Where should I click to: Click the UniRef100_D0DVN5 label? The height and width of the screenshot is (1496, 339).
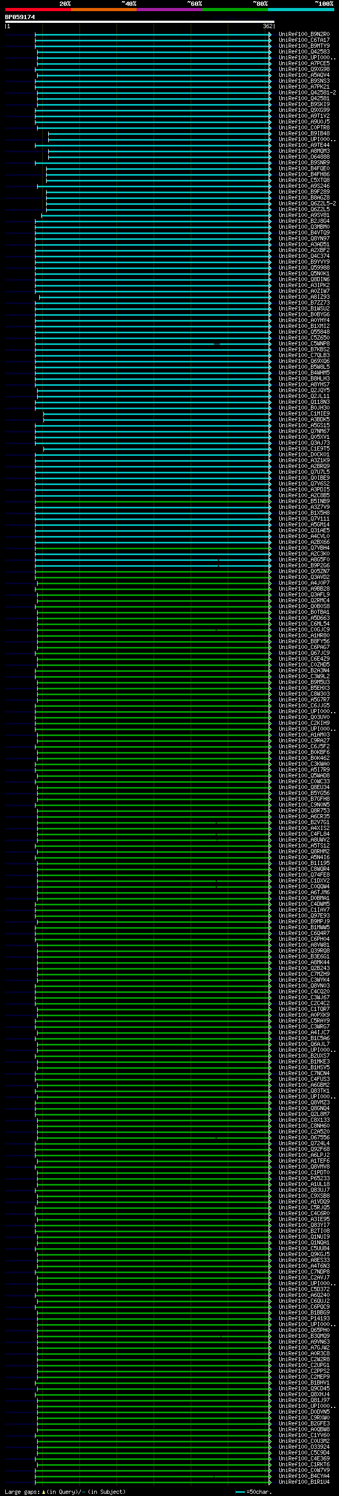click(304, 1412)
